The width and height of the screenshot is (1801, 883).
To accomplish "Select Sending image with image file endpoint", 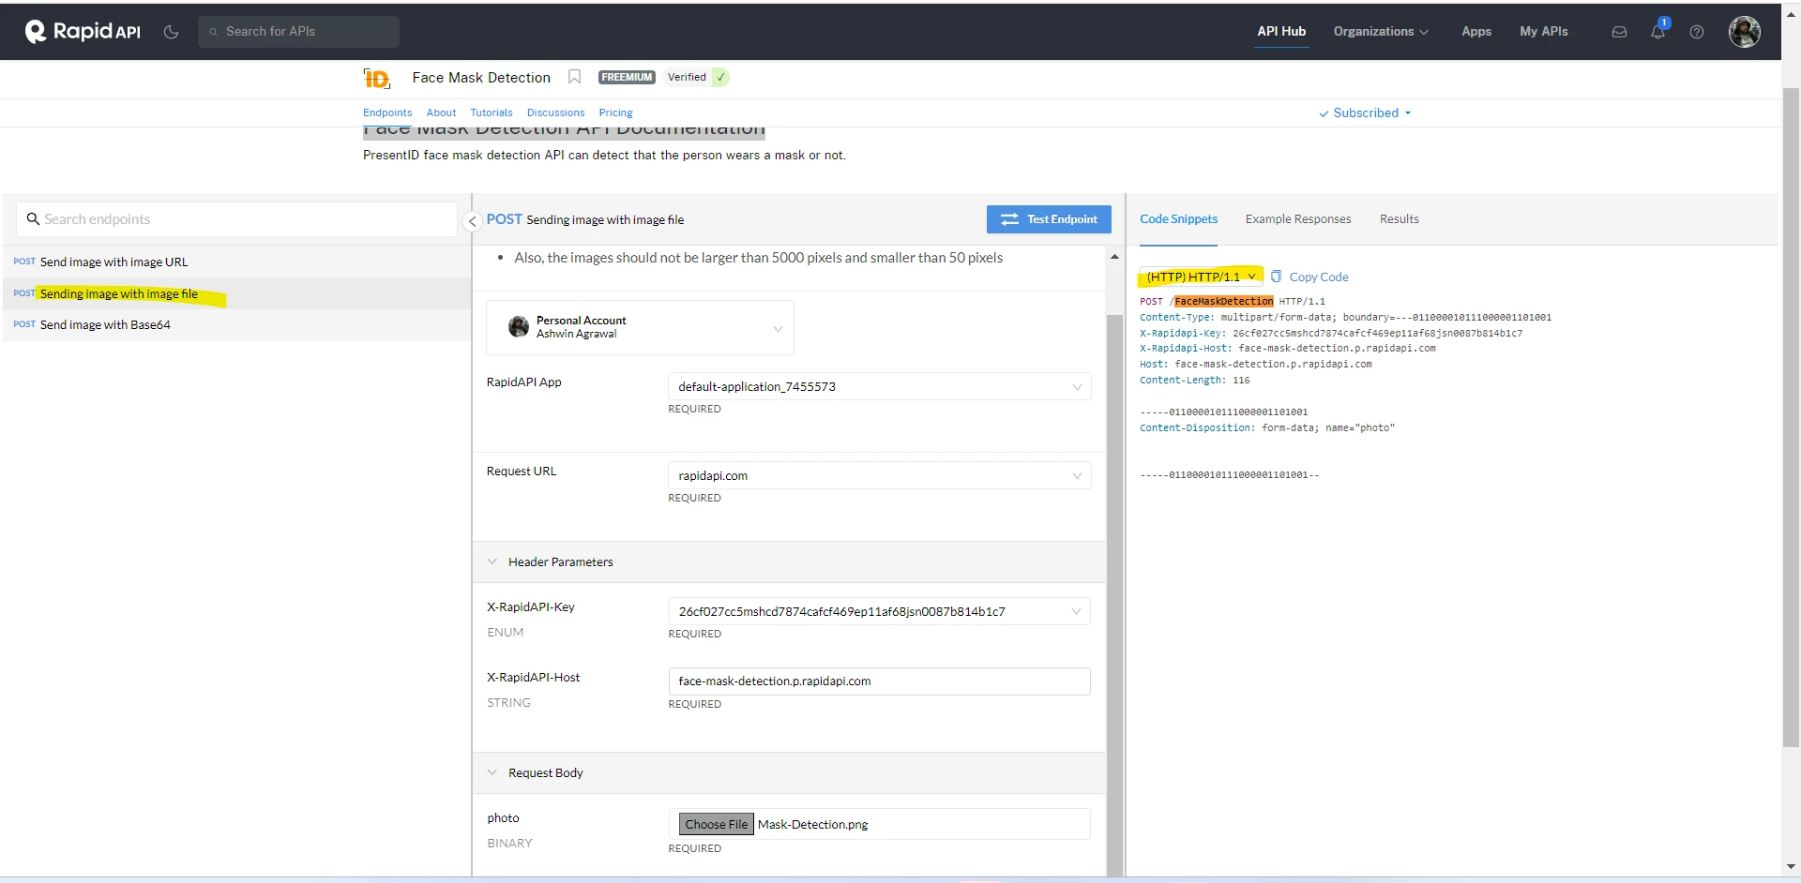I will pyautogui.click(x=236, y=293).
